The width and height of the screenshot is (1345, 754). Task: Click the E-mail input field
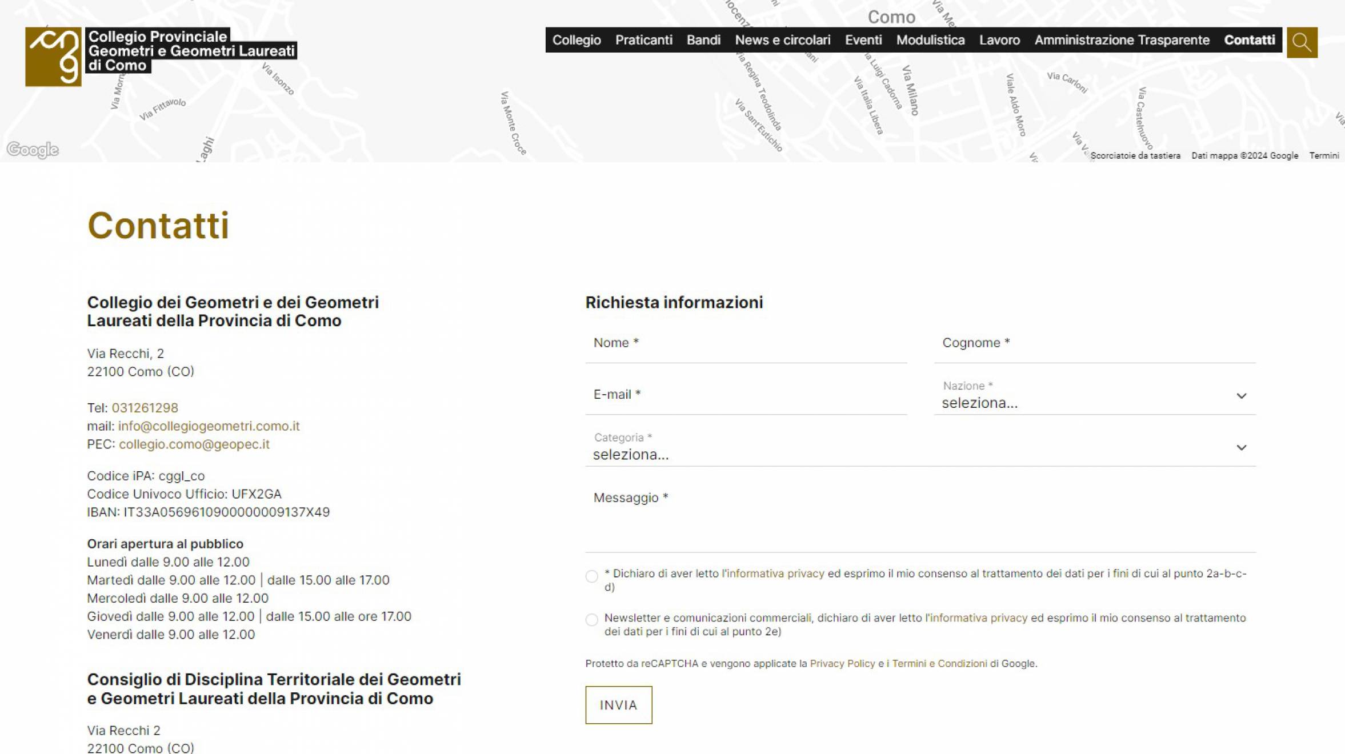click(746, 395)
